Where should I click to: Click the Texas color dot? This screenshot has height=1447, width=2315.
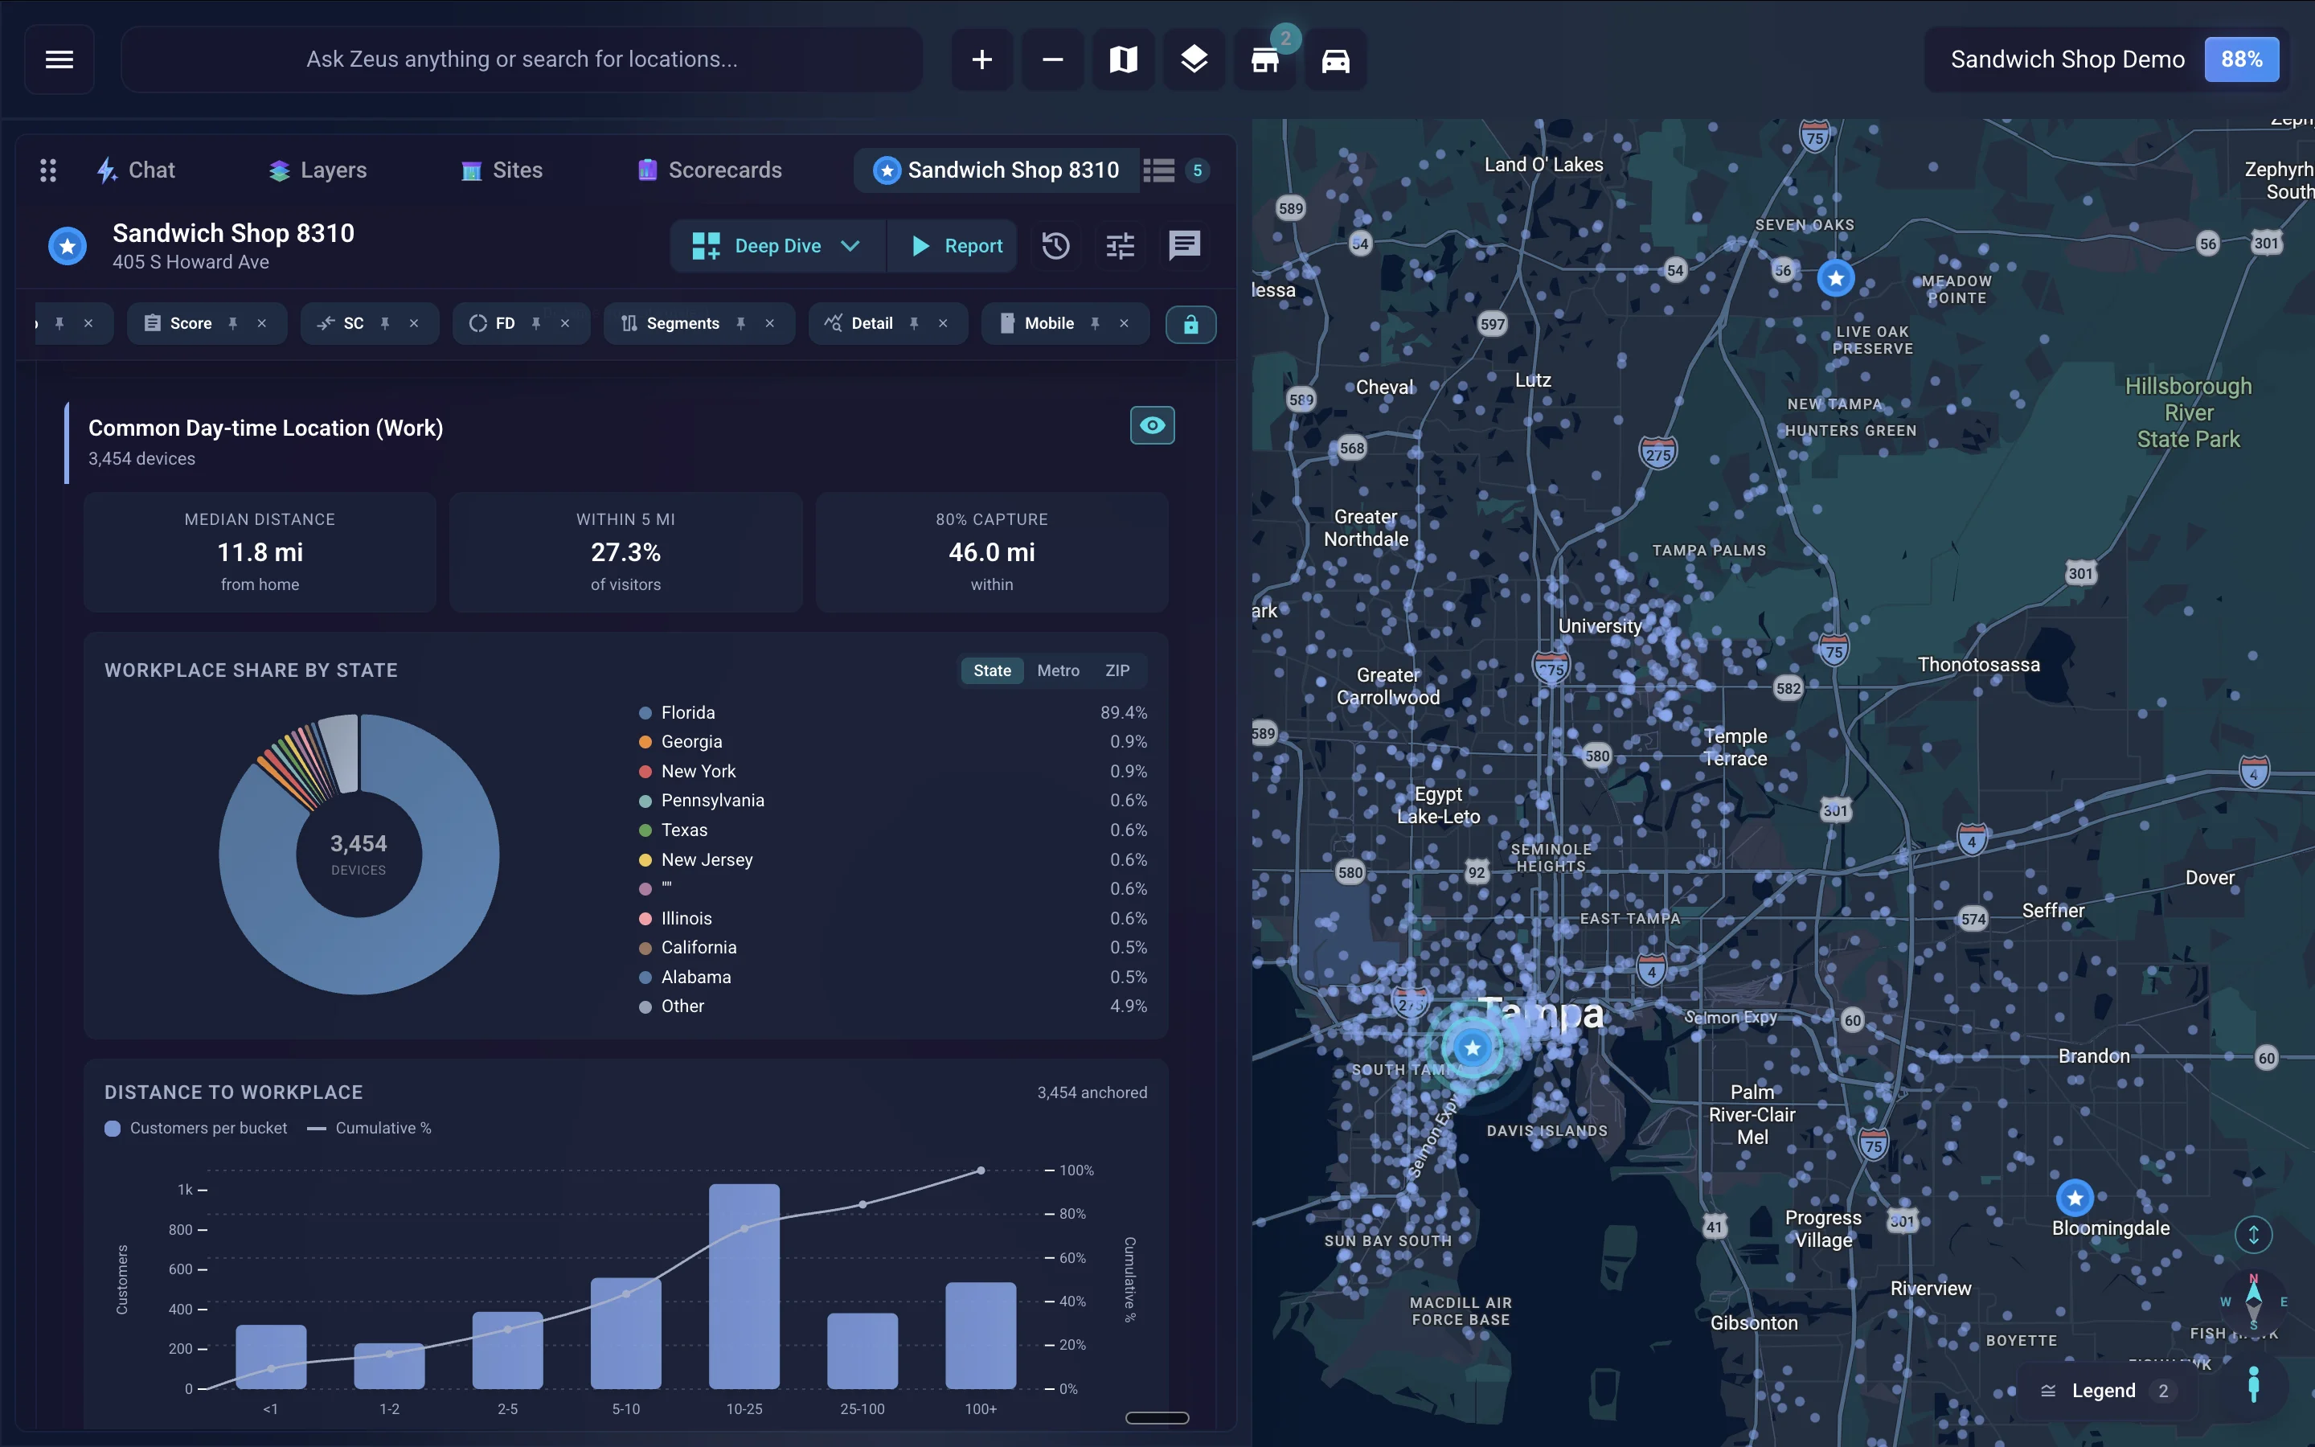click(645, 830)
